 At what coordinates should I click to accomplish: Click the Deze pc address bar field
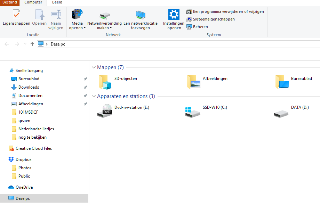(x=174, y=44)
